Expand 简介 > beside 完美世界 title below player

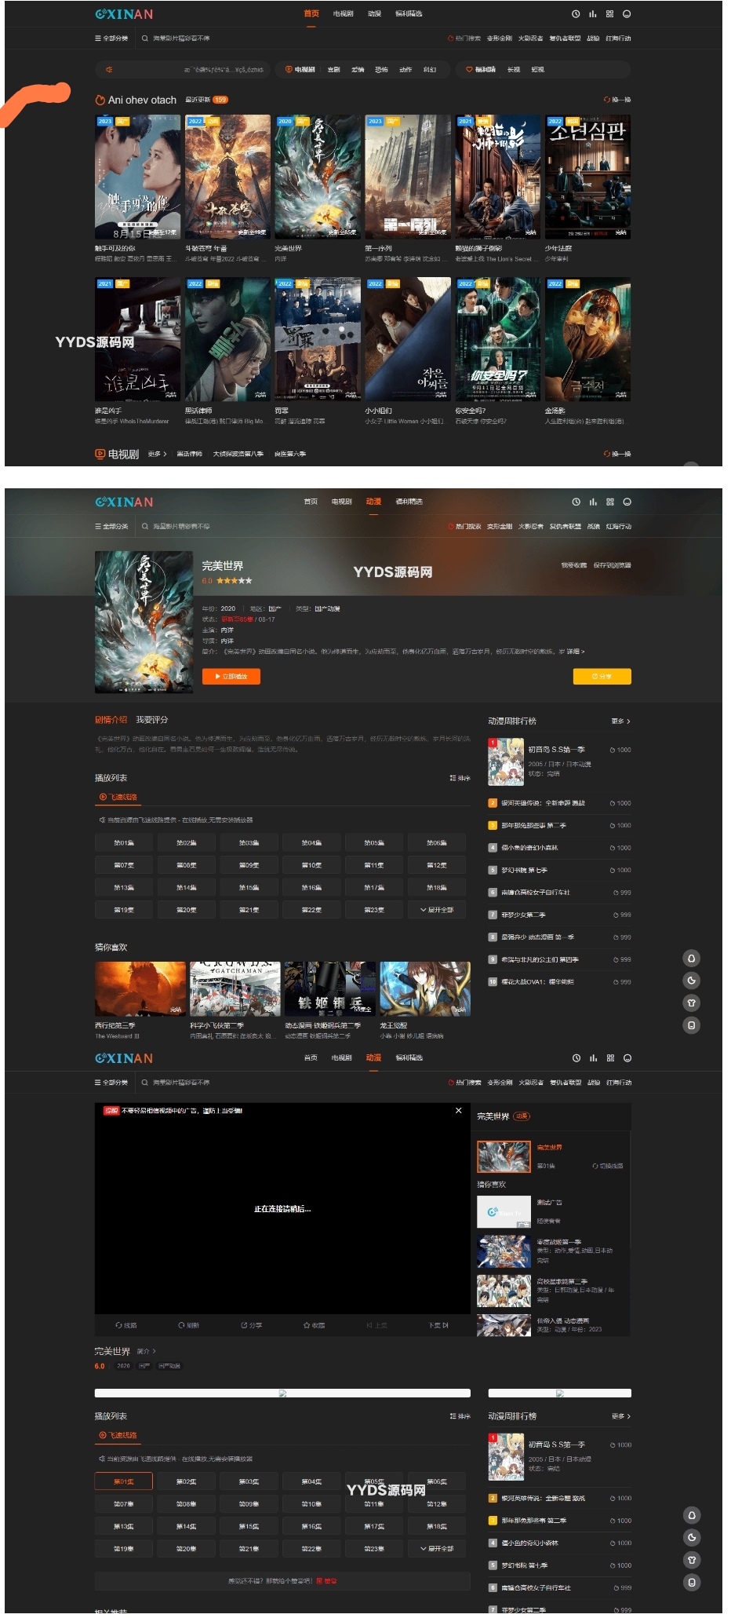147,1351
